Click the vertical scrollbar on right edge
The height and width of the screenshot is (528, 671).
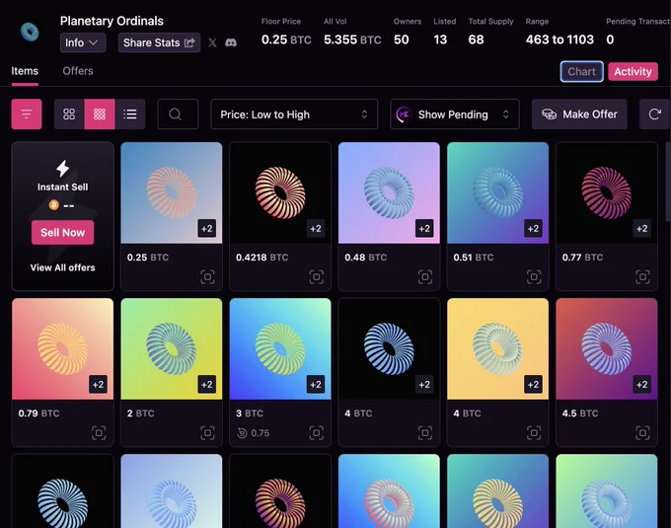[x=668, y=182]
